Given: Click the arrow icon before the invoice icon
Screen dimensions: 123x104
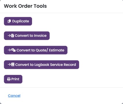Looking at the screenshot, I should [9, 36].
